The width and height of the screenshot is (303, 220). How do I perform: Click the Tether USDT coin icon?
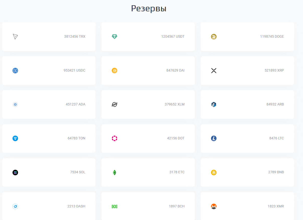(115, 37)
